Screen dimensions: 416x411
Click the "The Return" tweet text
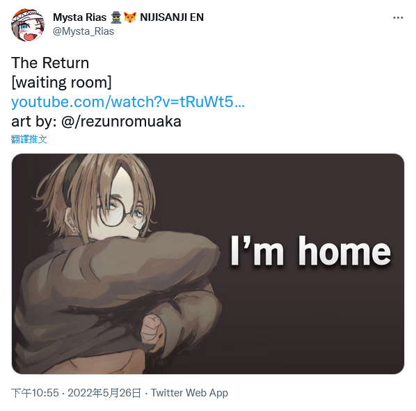[50, 63]
